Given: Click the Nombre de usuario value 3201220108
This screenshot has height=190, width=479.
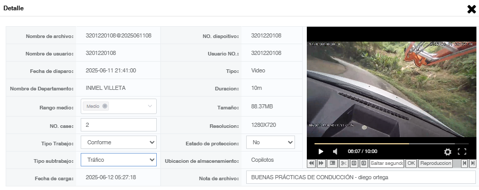Looking at the screenshot, I should pos(101,53).
